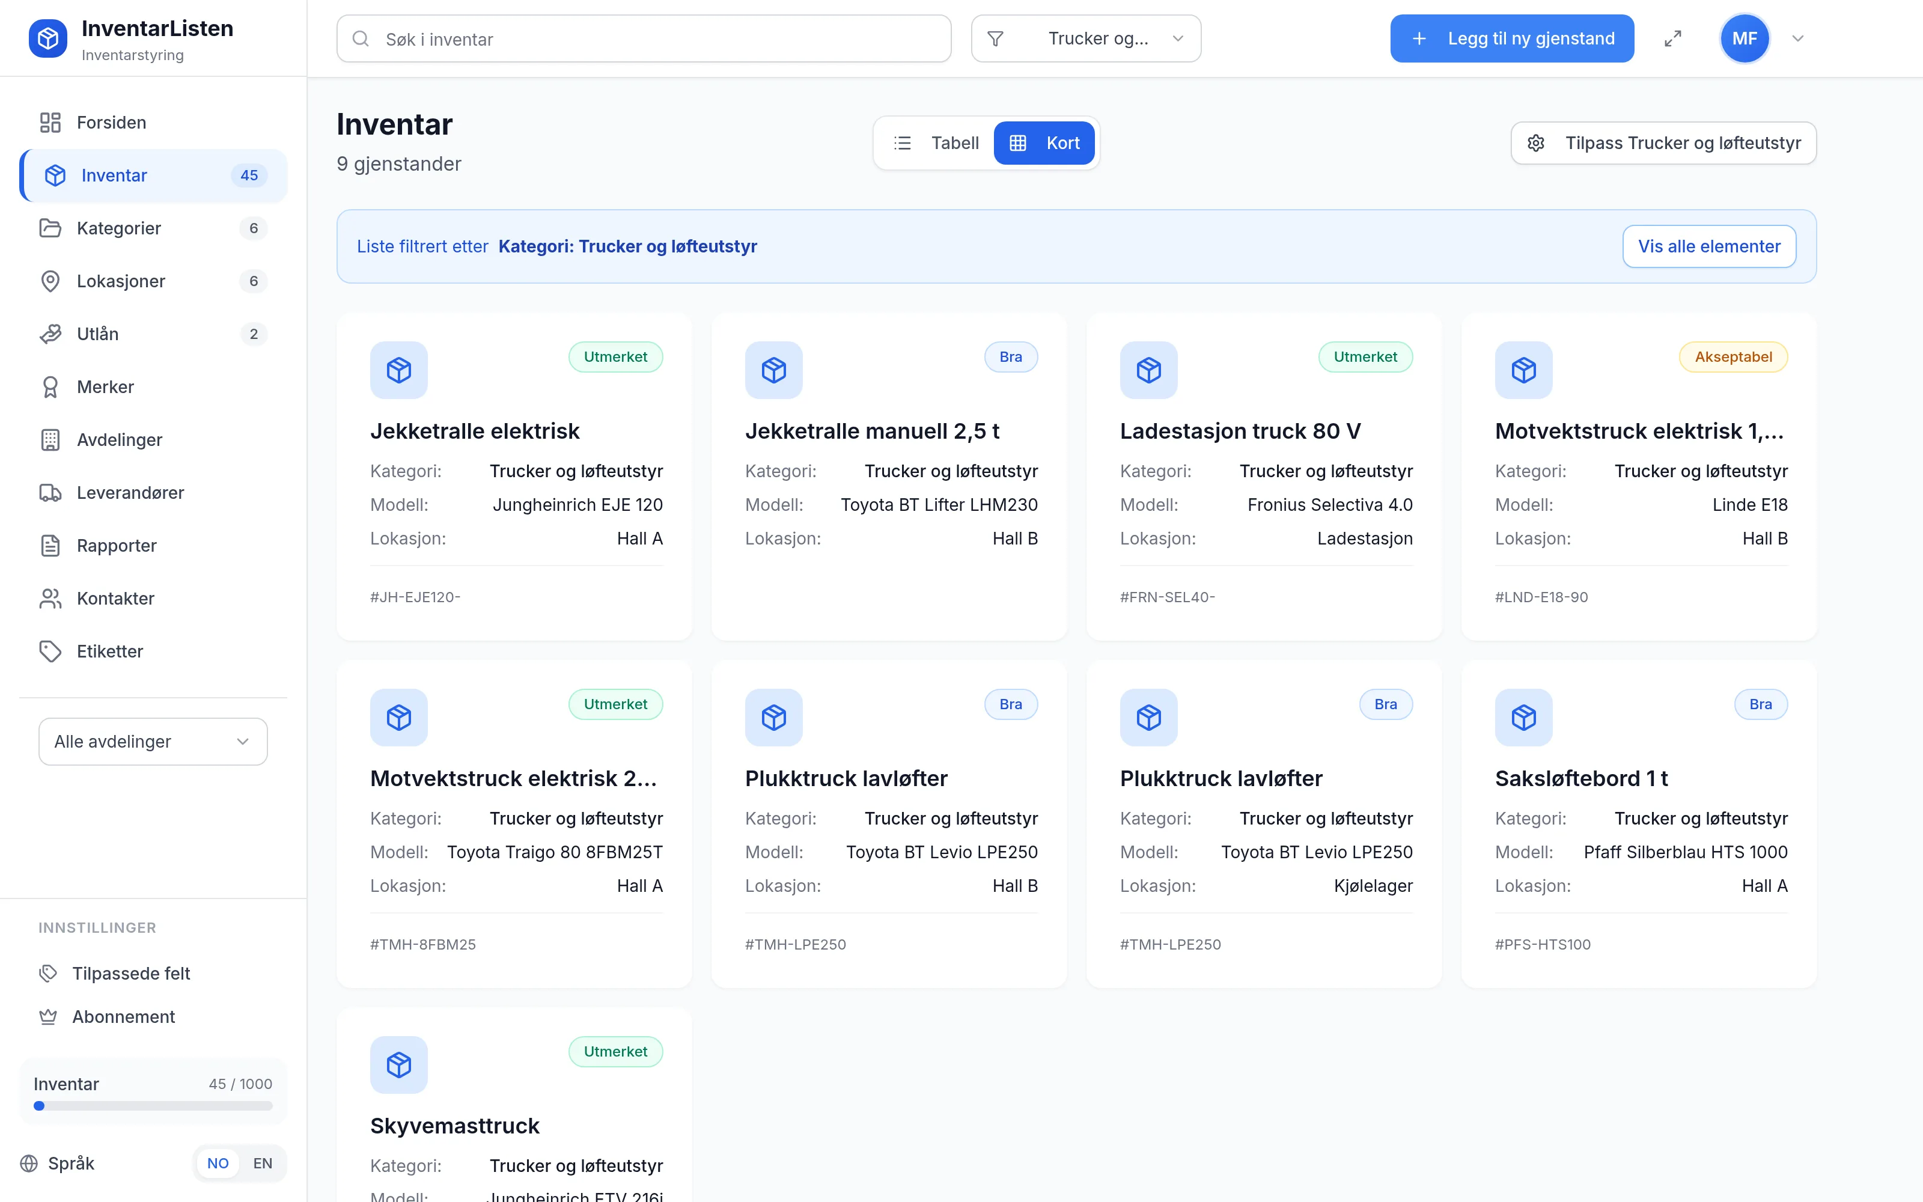Expand the MF user menu chevron

1797,38
